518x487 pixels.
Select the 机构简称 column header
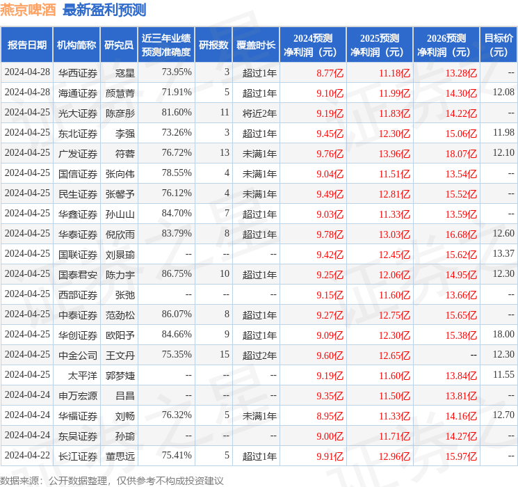(76, 45)
